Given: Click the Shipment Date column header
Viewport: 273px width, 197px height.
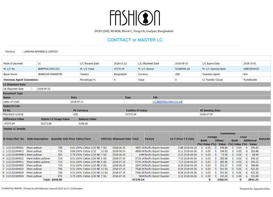Looking at the screenshot, I should (122, 139).
